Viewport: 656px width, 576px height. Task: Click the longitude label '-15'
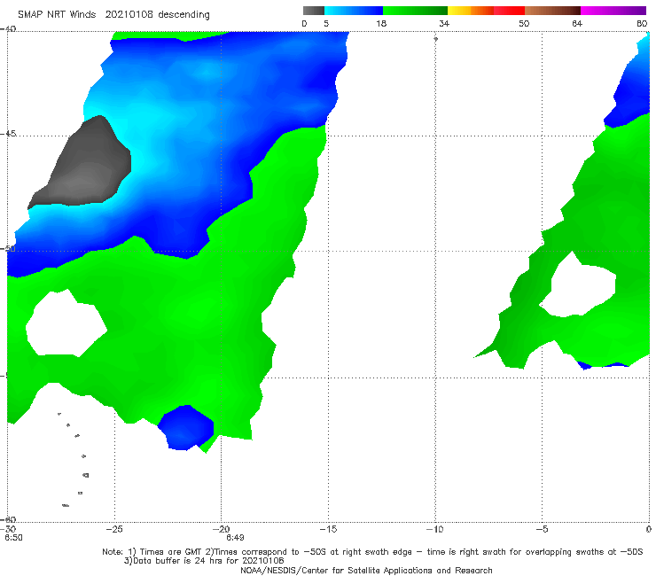pos(328,529)
